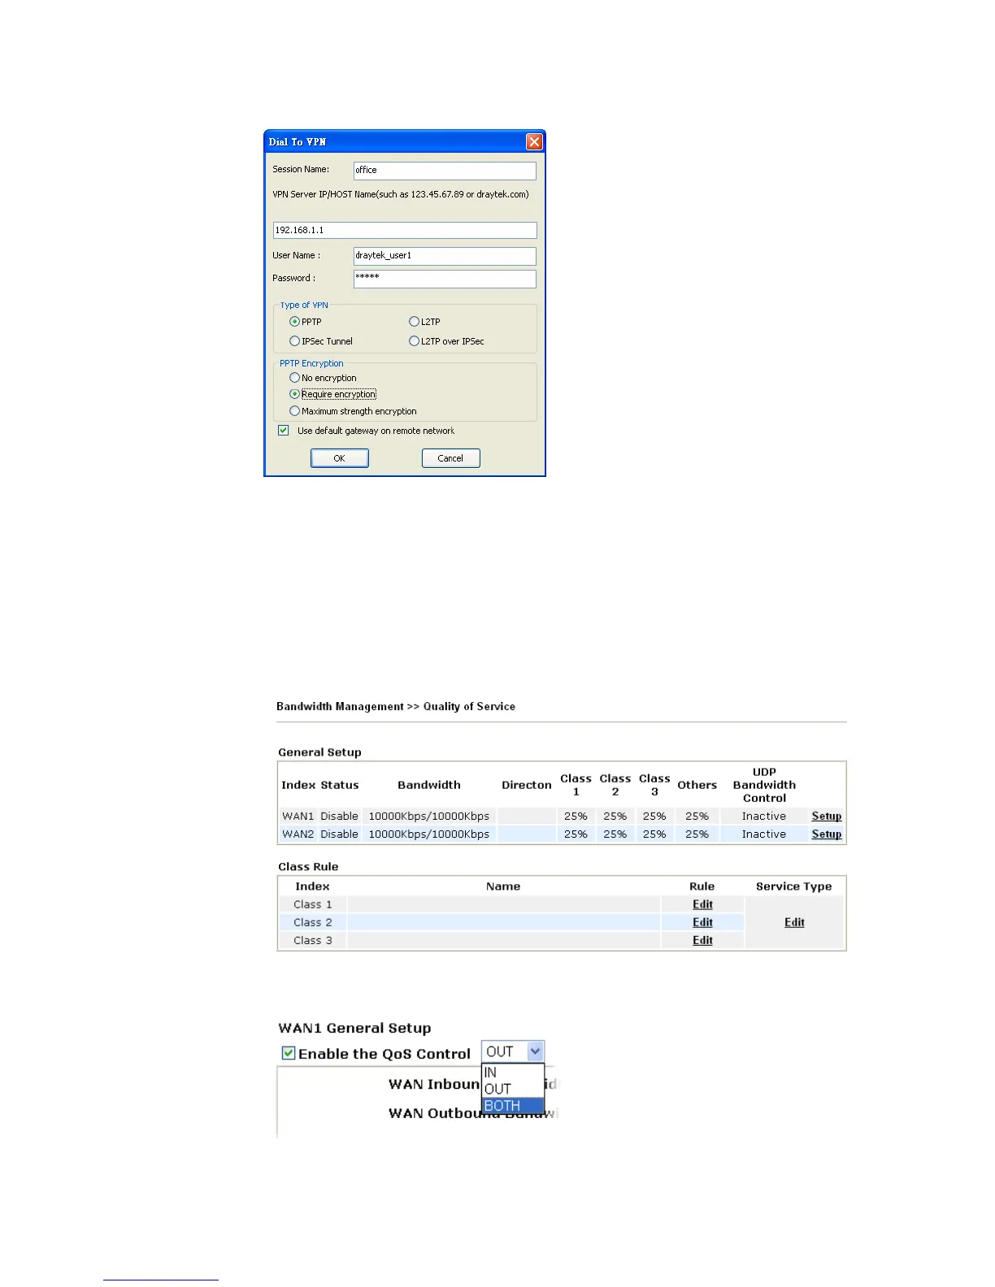Click the WAN2 Disable status cell

(x=339, y=834)
